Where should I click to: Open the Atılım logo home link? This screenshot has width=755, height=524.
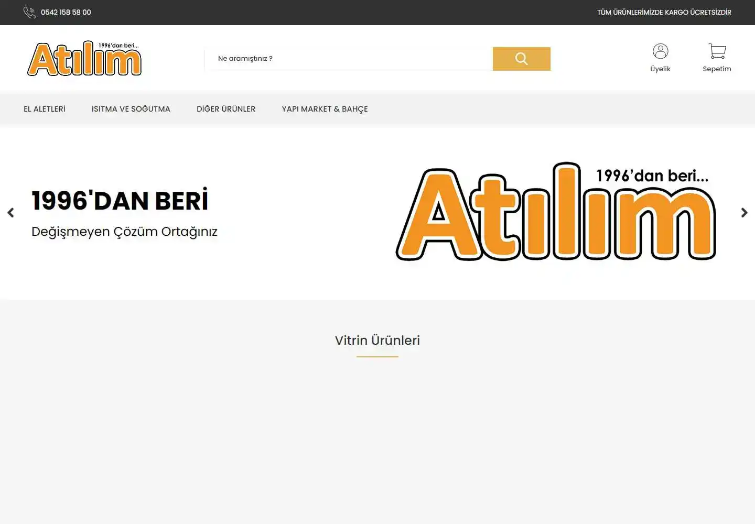click(x=84, y=58)
